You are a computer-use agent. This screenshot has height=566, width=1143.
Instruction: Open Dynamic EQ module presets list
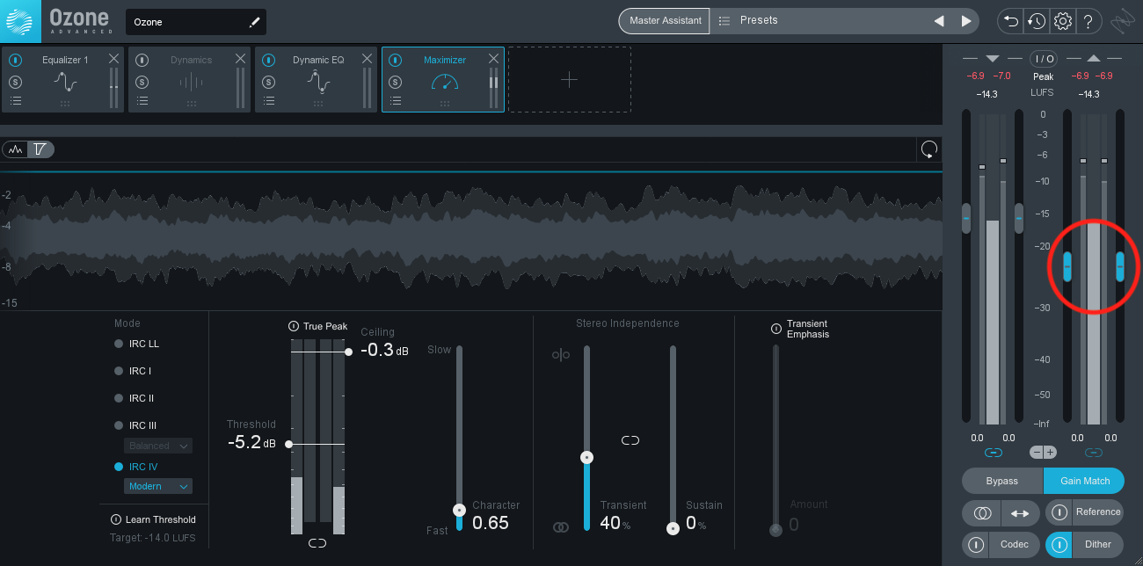(269, 101)
